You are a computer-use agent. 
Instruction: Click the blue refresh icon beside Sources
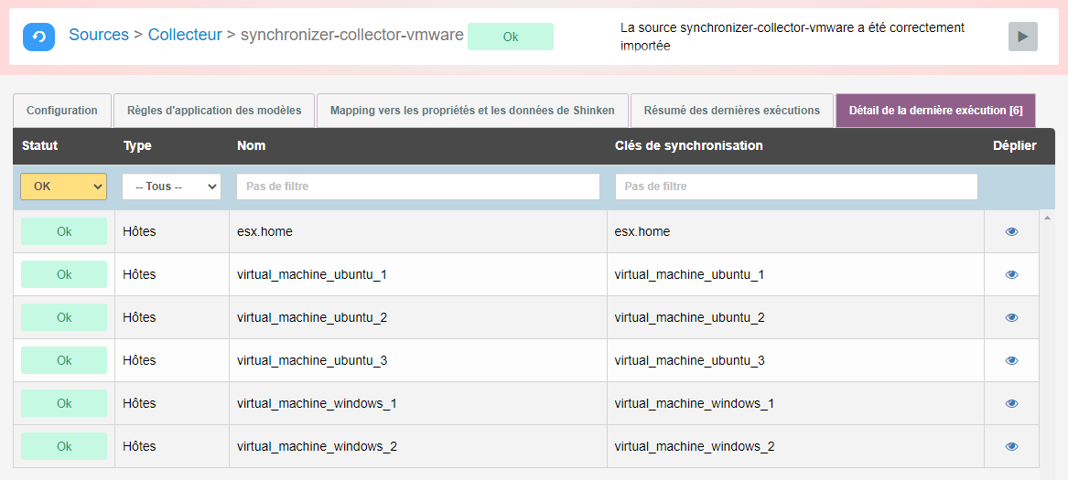click(38, 37)
